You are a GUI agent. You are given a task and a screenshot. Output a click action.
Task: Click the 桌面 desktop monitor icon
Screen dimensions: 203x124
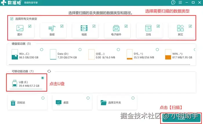pyautogui.click(x=59, y=103)
